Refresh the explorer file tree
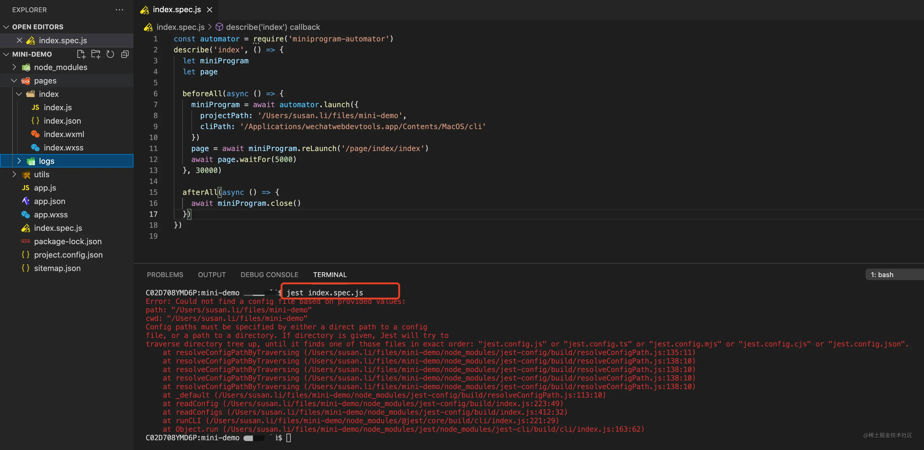Image resolution: width=924 pixels, height=450 pixels. [111, 54]
